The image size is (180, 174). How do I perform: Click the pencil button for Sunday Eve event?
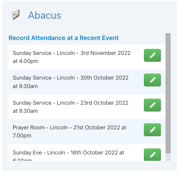[152, 155]
